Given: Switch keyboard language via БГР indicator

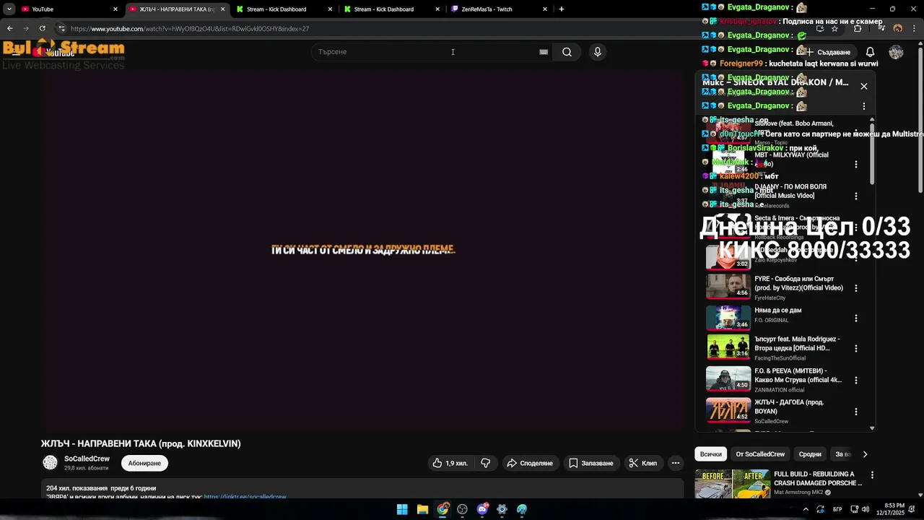Looking at the screenshot, I should [x=837, y=509].
